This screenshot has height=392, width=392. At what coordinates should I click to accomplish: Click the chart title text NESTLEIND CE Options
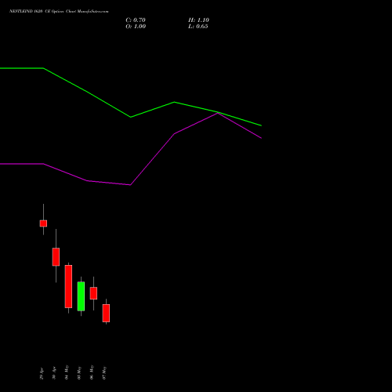coord(59,11)
